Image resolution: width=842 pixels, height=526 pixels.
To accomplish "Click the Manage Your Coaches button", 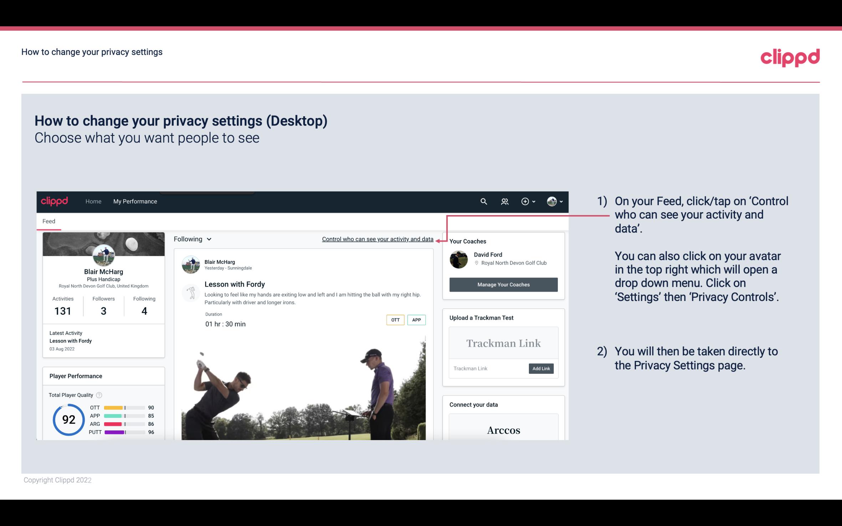I will point(503,284).
